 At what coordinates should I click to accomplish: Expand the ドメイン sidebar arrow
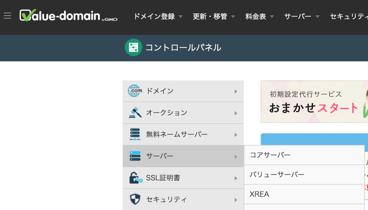click(236, 91)
